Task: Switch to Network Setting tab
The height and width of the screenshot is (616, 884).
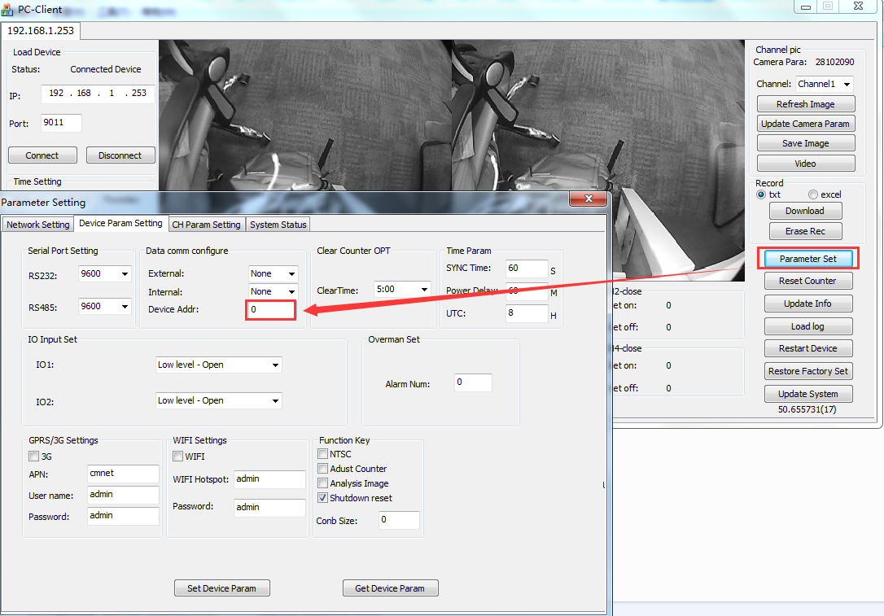Action: tap(37, 225)
